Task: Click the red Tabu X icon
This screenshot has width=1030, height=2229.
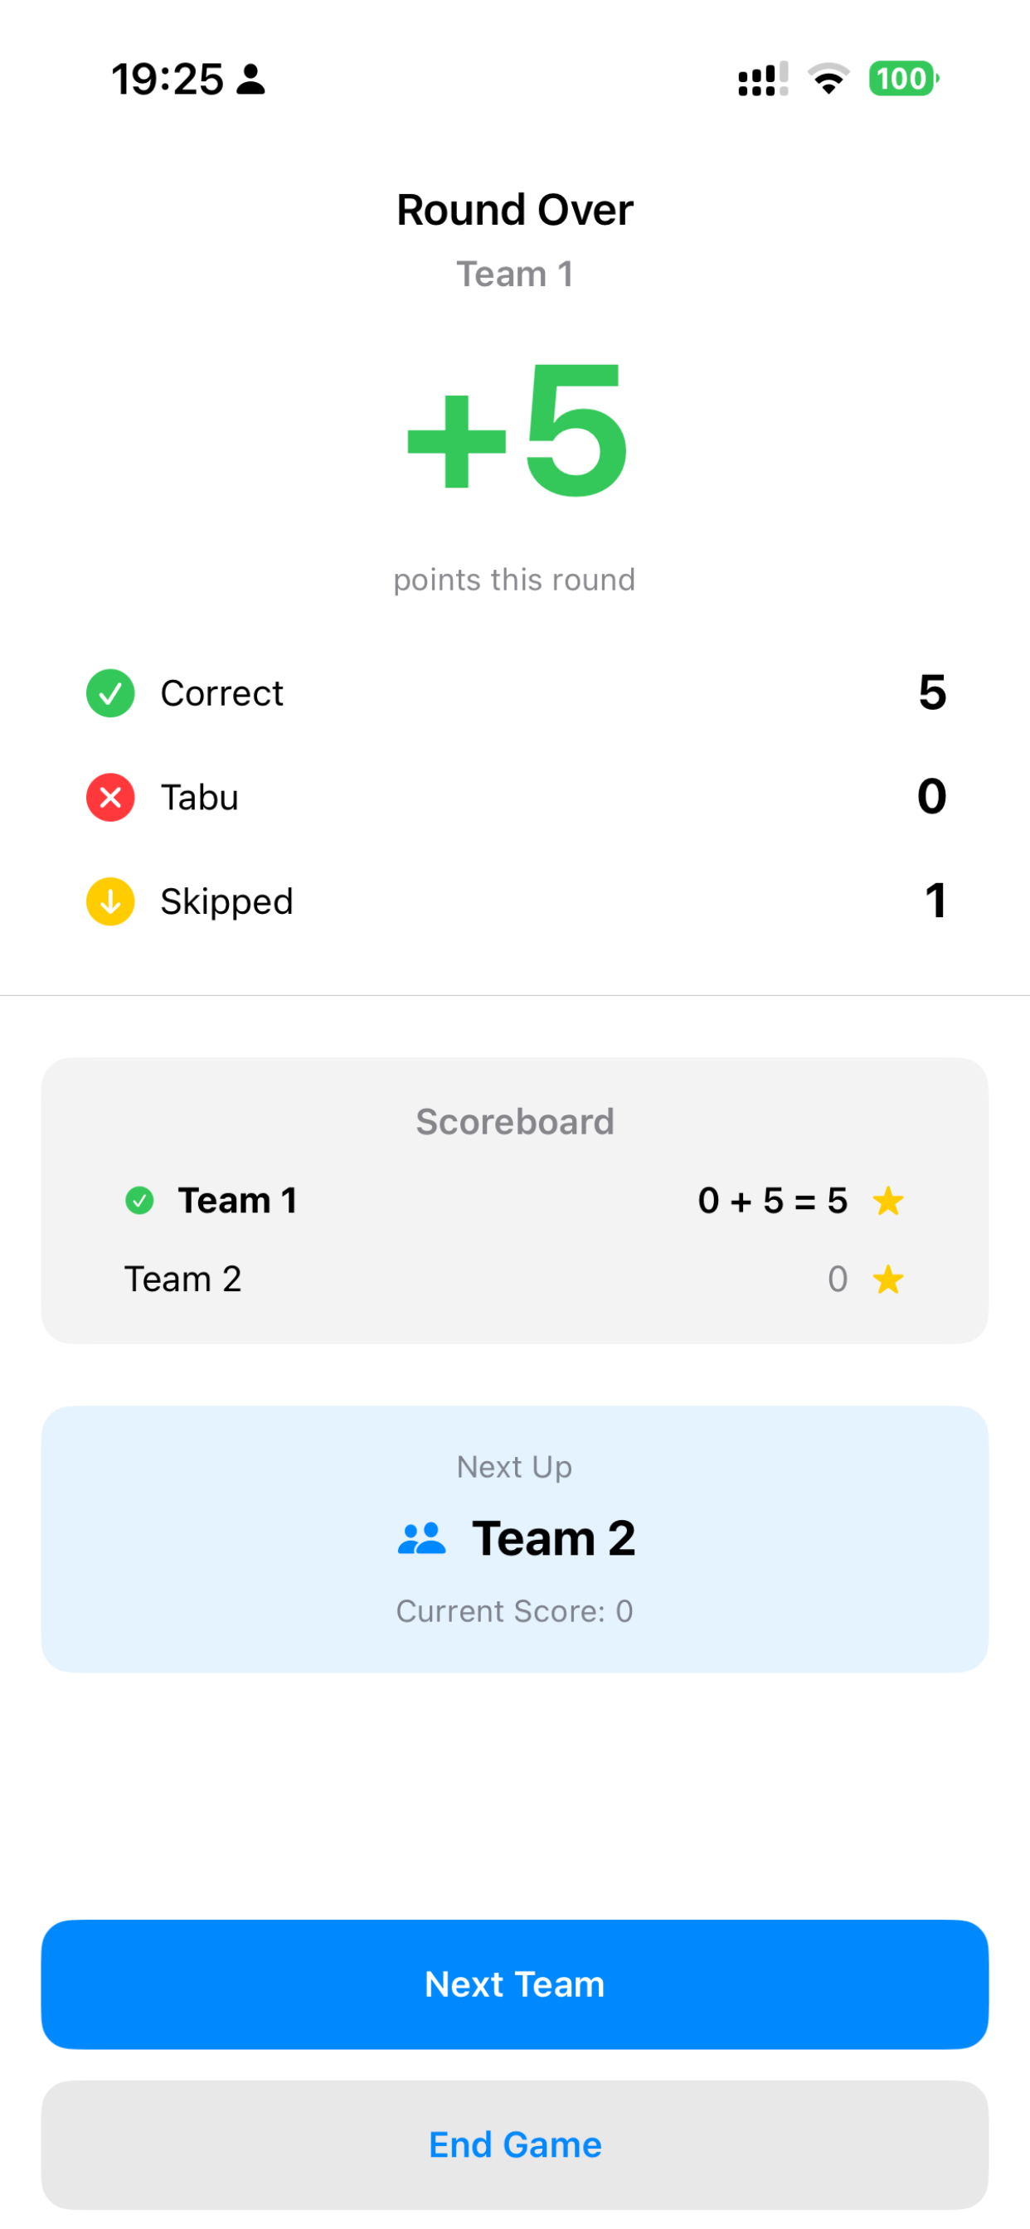Action: click(110, 797)
